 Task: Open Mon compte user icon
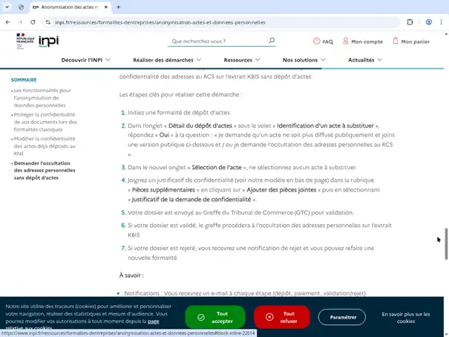tap(346, 42)
